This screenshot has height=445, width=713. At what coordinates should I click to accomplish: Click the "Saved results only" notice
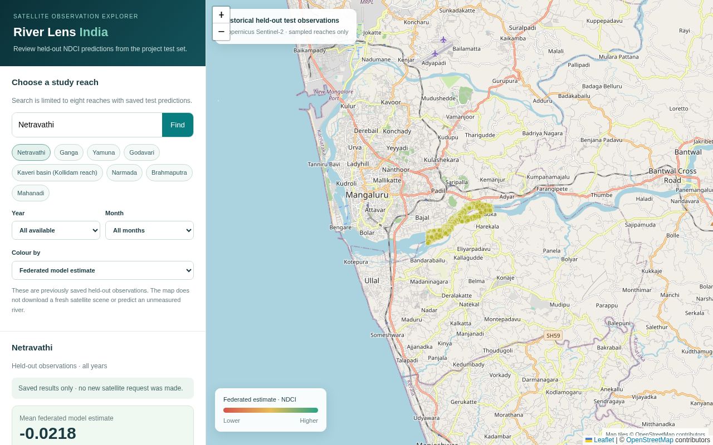tap(102, 388)
